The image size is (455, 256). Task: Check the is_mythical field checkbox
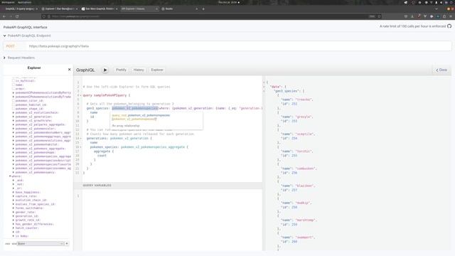(x=14, y=80)
